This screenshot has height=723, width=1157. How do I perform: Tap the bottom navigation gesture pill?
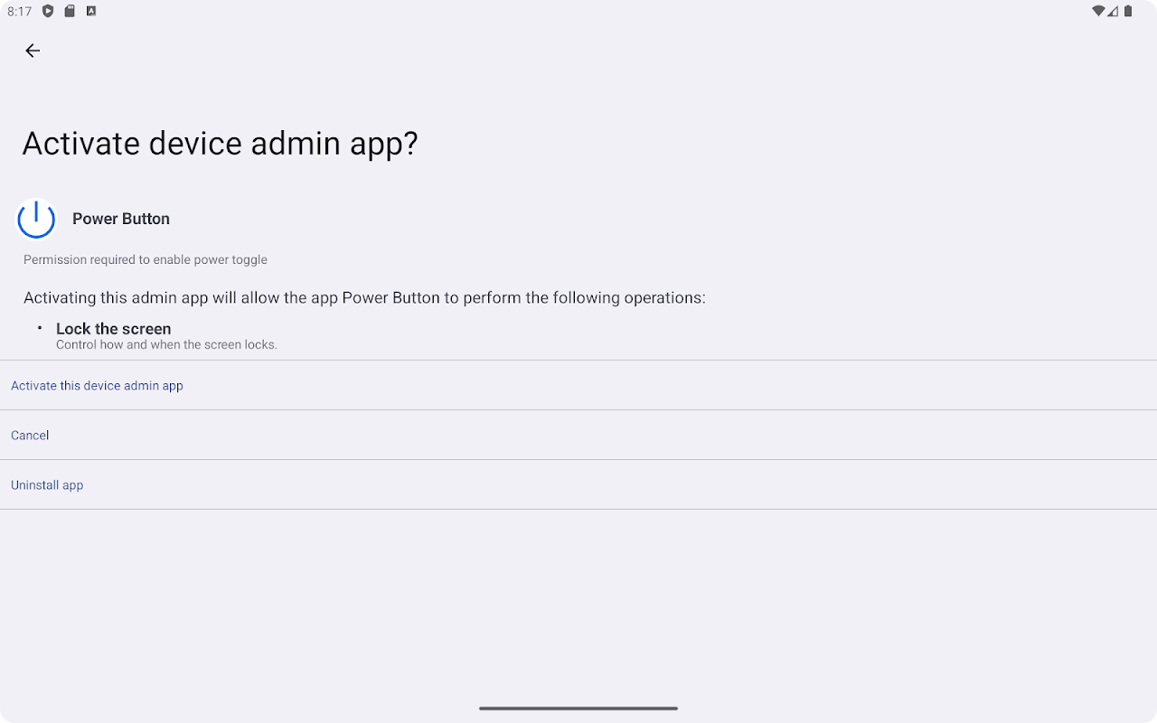click(578, 709)
